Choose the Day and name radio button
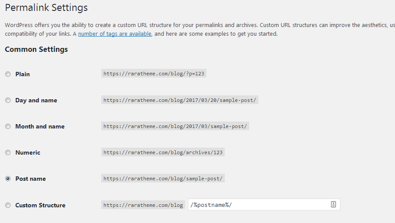Screen dimensions: 395x223 pos(8,100)
